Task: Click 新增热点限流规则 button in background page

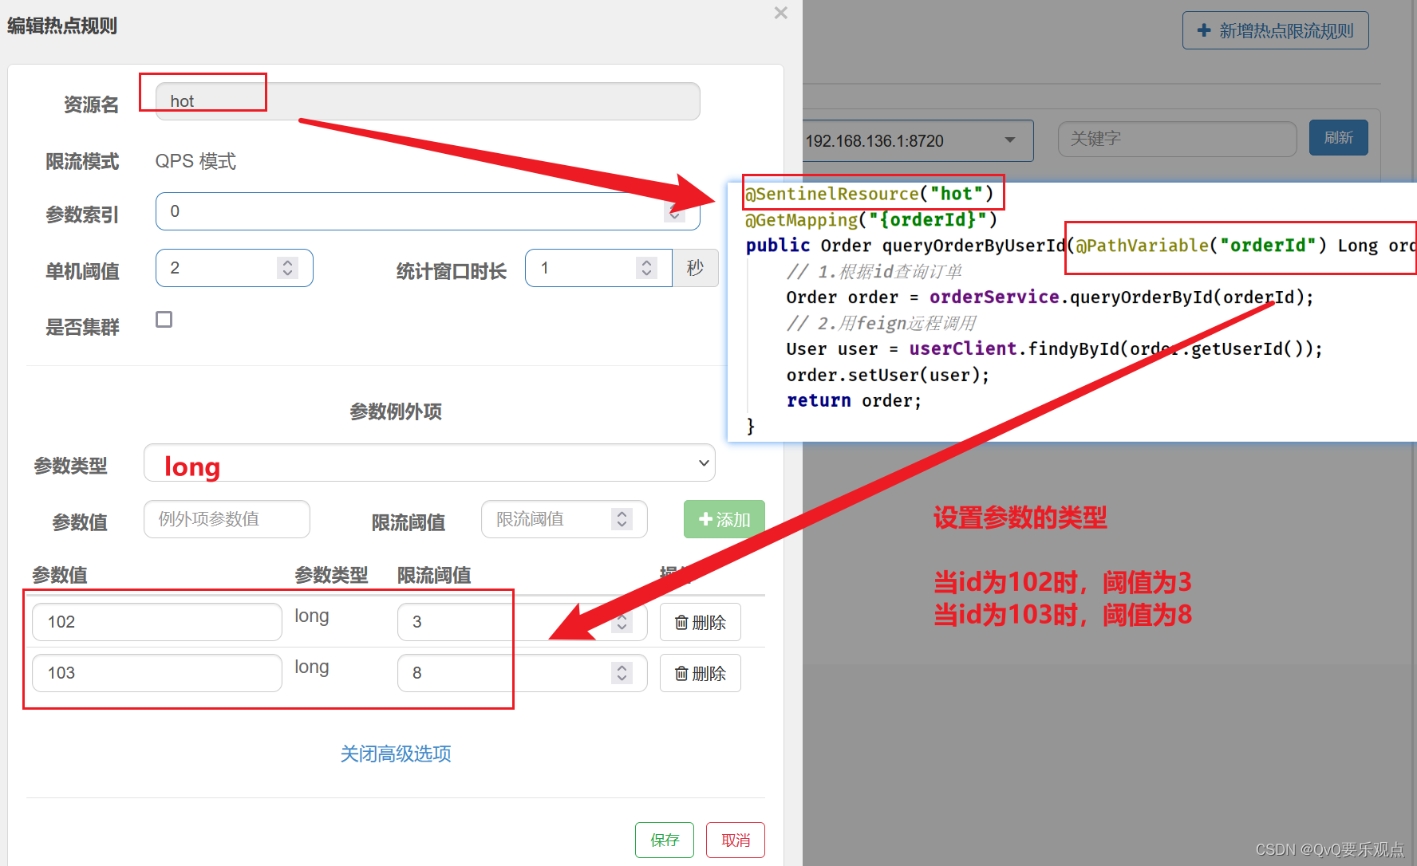Action: (x=1276, y=30)
